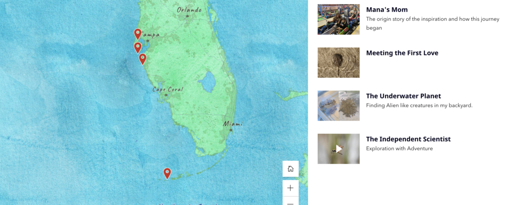Go to "Meeting the First Love" title
Viewport: 507px width, 205px height.
402,53
